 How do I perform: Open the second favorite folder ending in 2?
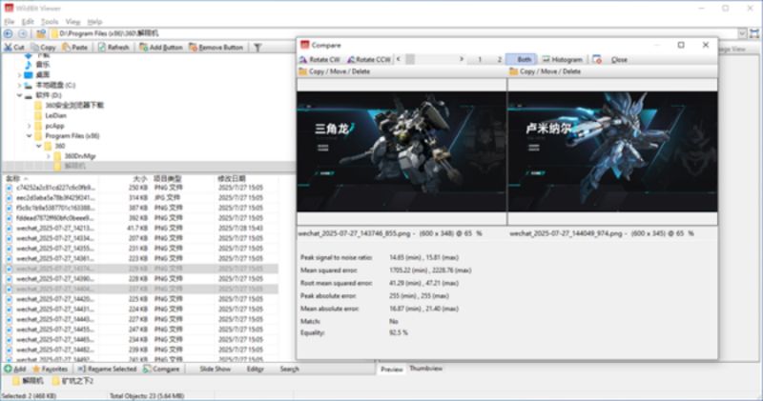72,381
